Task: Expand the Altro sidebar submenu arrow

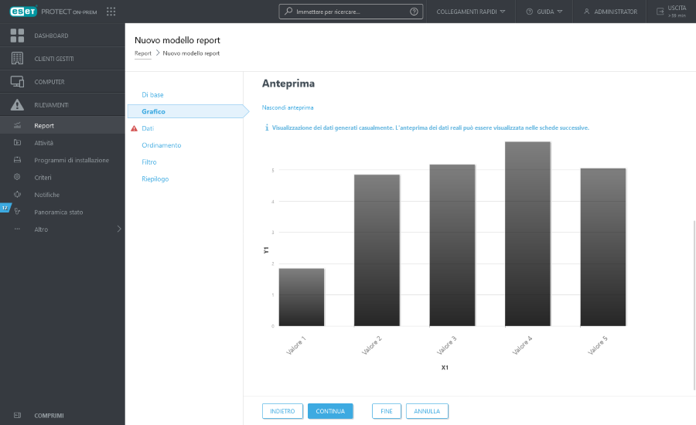Action: pyautogui.click(x=118, y=229)
